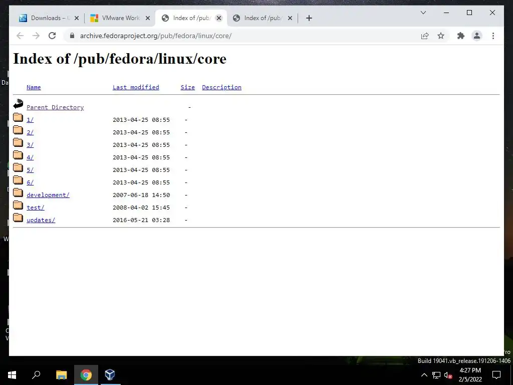Open the 2/ directory
513x385 pixels.
coord(30,132)
